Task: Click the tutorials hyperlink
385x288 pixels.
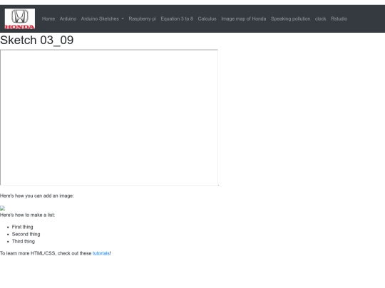Action: click(101, 253)
